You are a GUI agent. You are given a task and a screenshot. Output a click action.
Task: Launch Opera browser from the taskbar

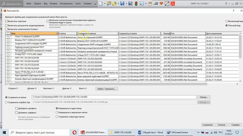click(x=74, y=133)
